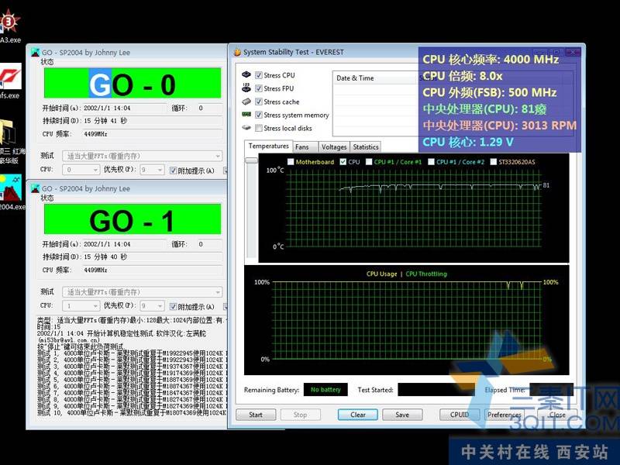The width and height of the screenshot is (620, 465).
Task: Click the Save button
Action: (x=402, y=415)
